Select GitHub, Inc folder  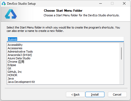pyautogui.click(x=15, y=72)
